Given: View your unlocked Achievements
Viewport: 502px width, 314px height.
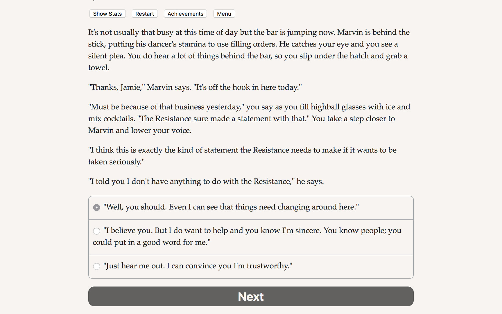Looking at the screenshot, I should coord(185,14).
